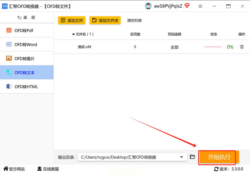Click the app logo in the title bar
250x176 pixels.
tap(4, 6)
